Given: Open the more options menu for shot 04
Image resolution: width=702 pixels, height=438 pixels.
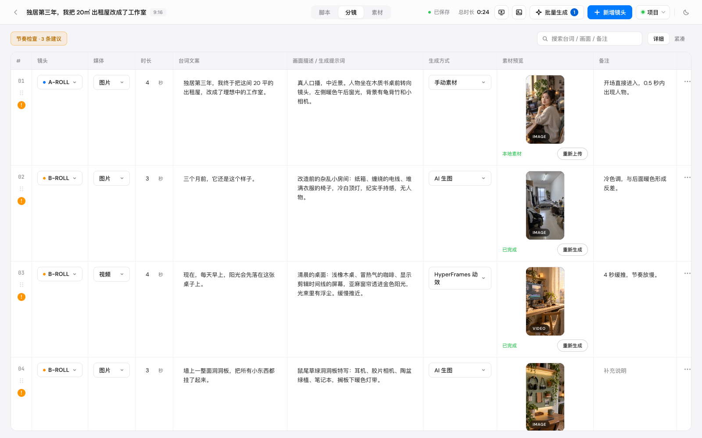Looking at the screenshot, I should (687, 369).
